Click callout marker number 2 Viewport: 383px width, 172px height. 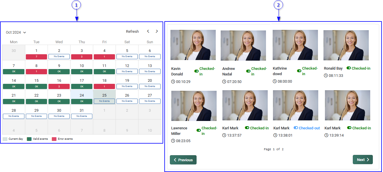coord(278,5)
